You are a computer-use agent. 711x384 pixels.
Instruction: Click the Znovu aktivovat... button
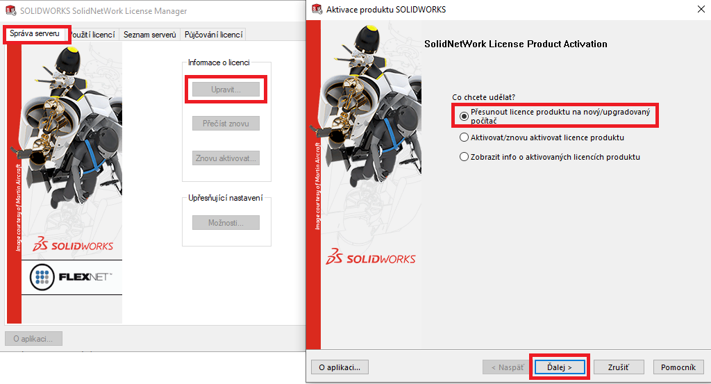[x=226, y=158]
